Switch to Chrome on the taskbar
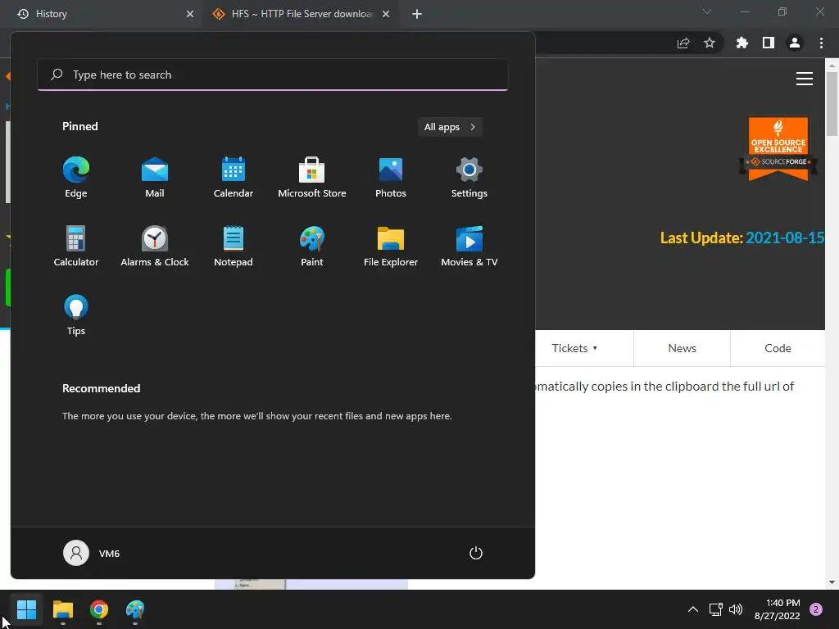Screen dimensions: 839x629 tap(99, 609)
